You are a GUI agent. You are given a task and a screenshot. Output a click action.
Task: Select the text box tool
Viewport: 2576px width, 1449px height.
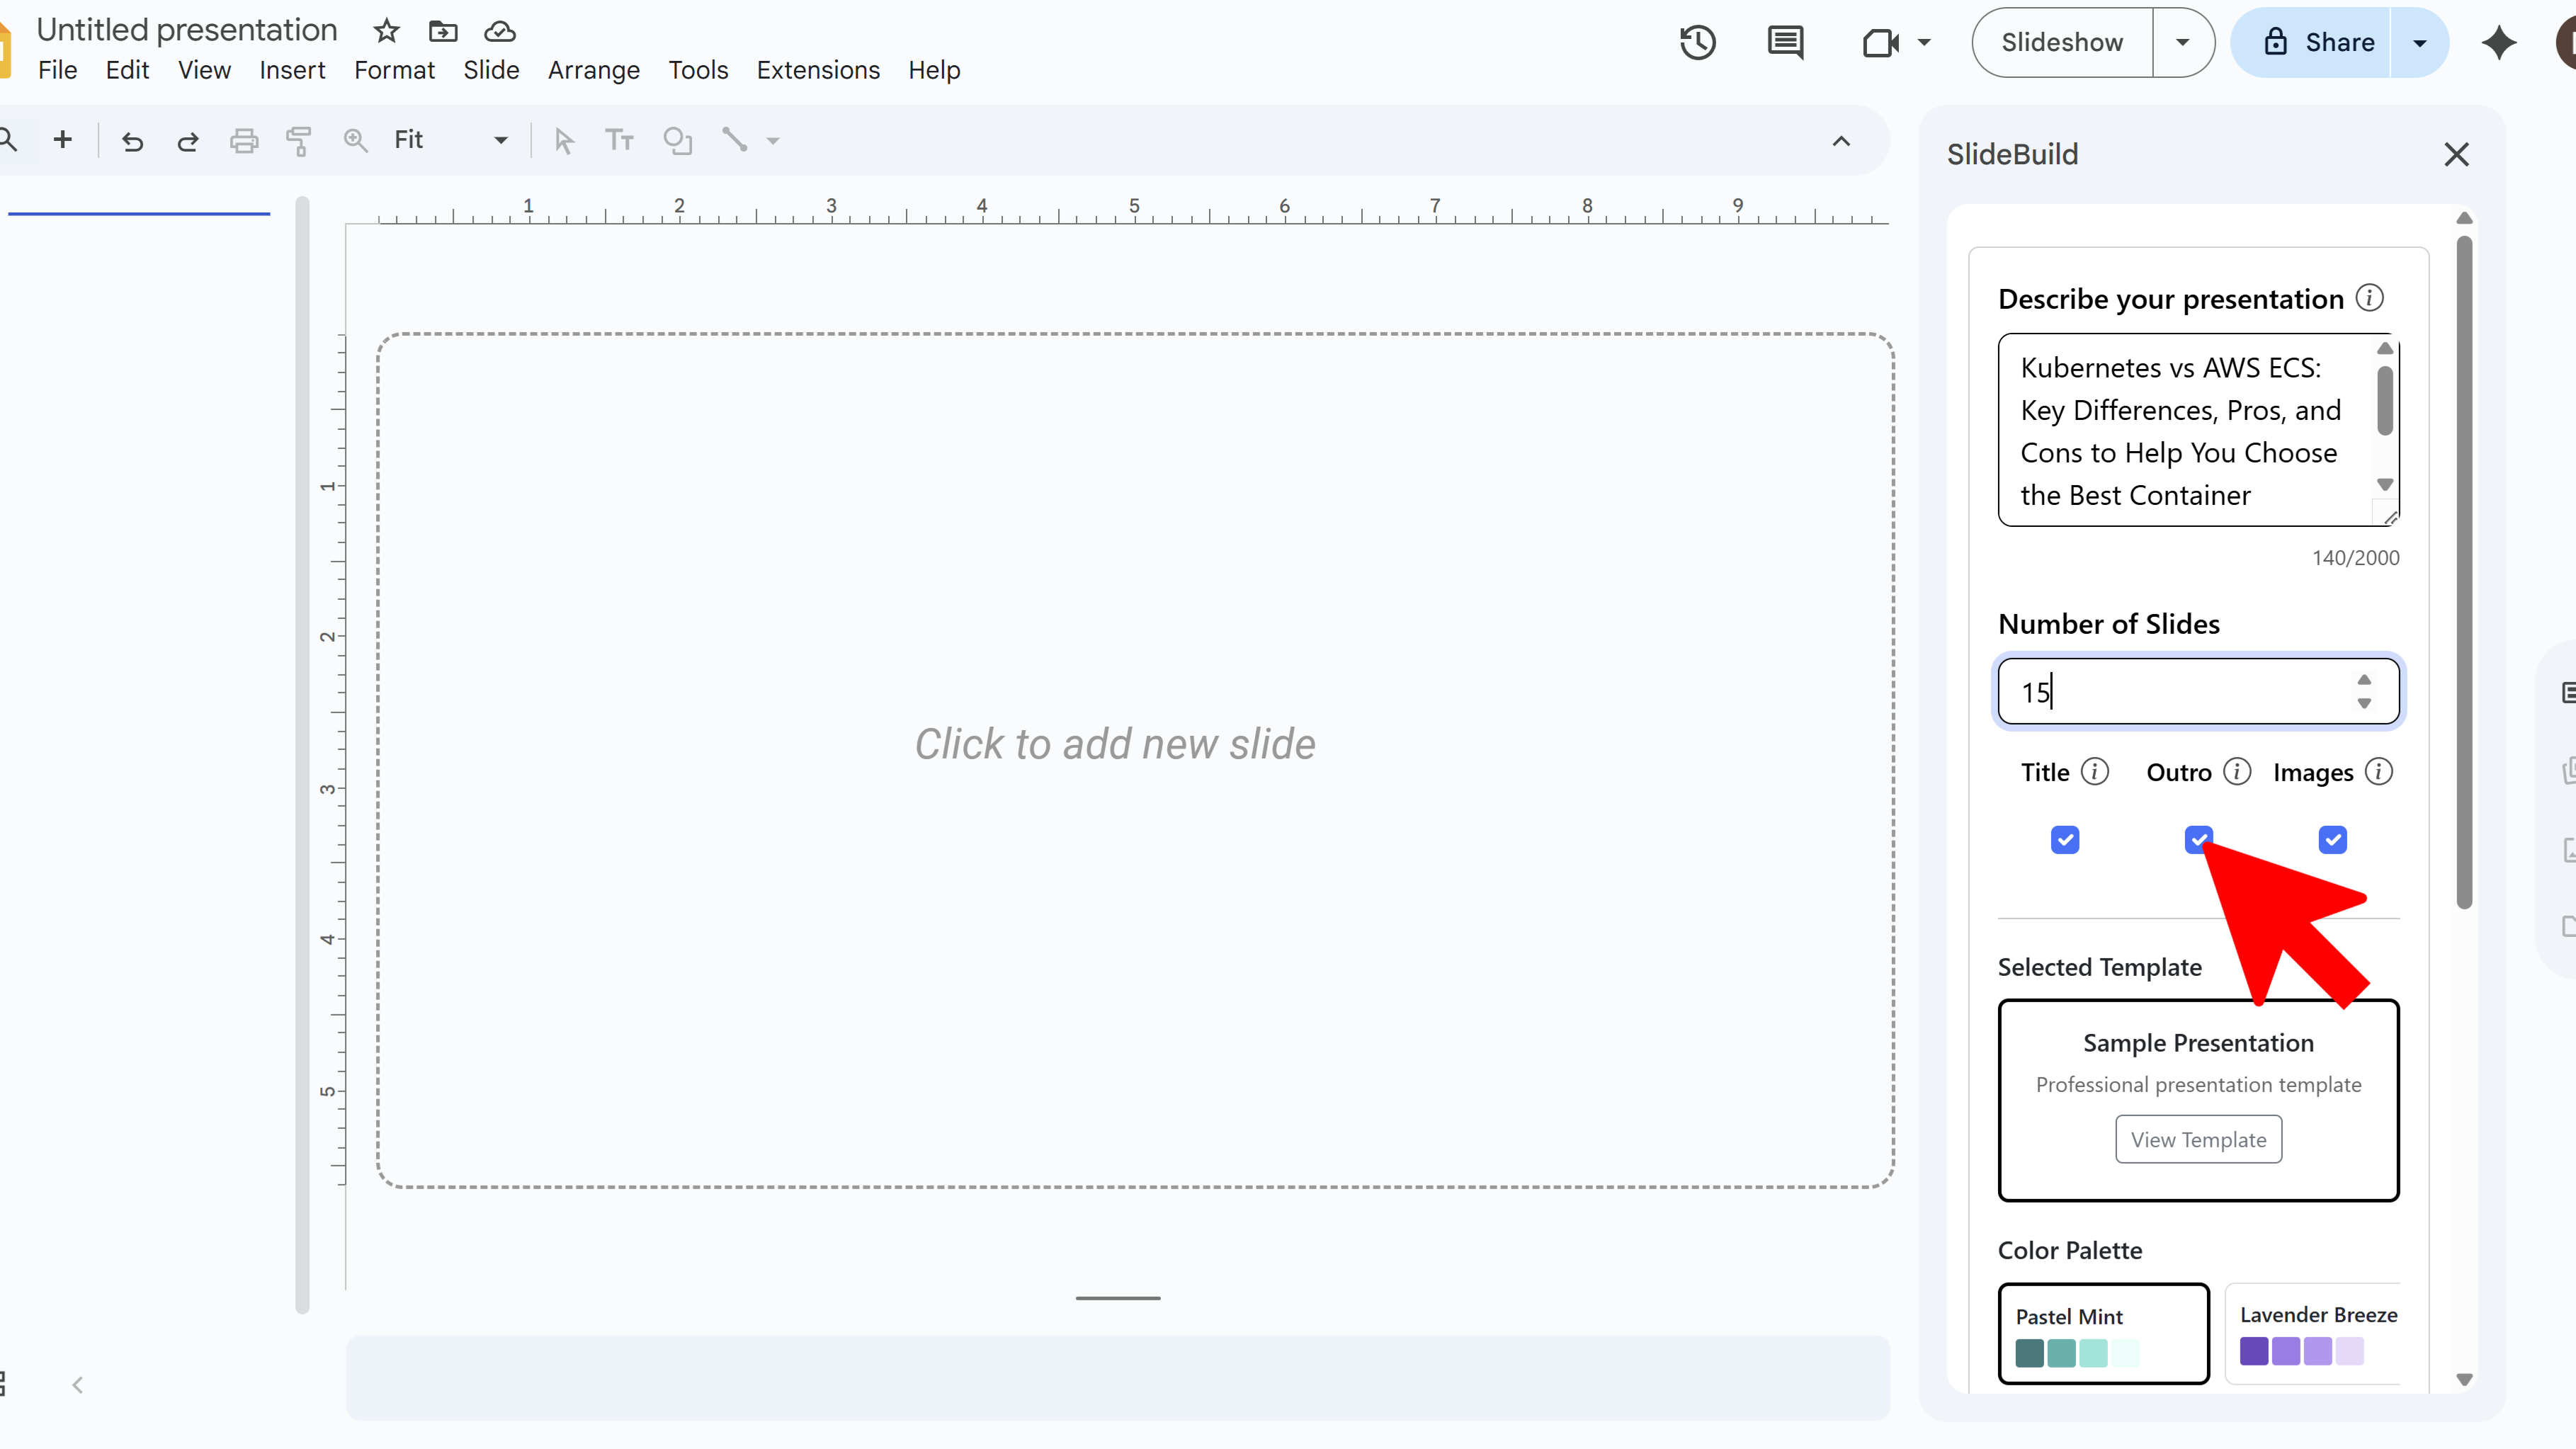[619, 140]
